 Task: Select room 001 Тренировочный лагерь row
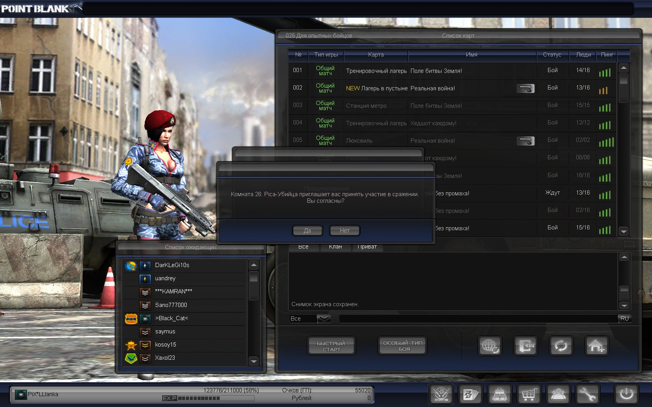point(452,71)
